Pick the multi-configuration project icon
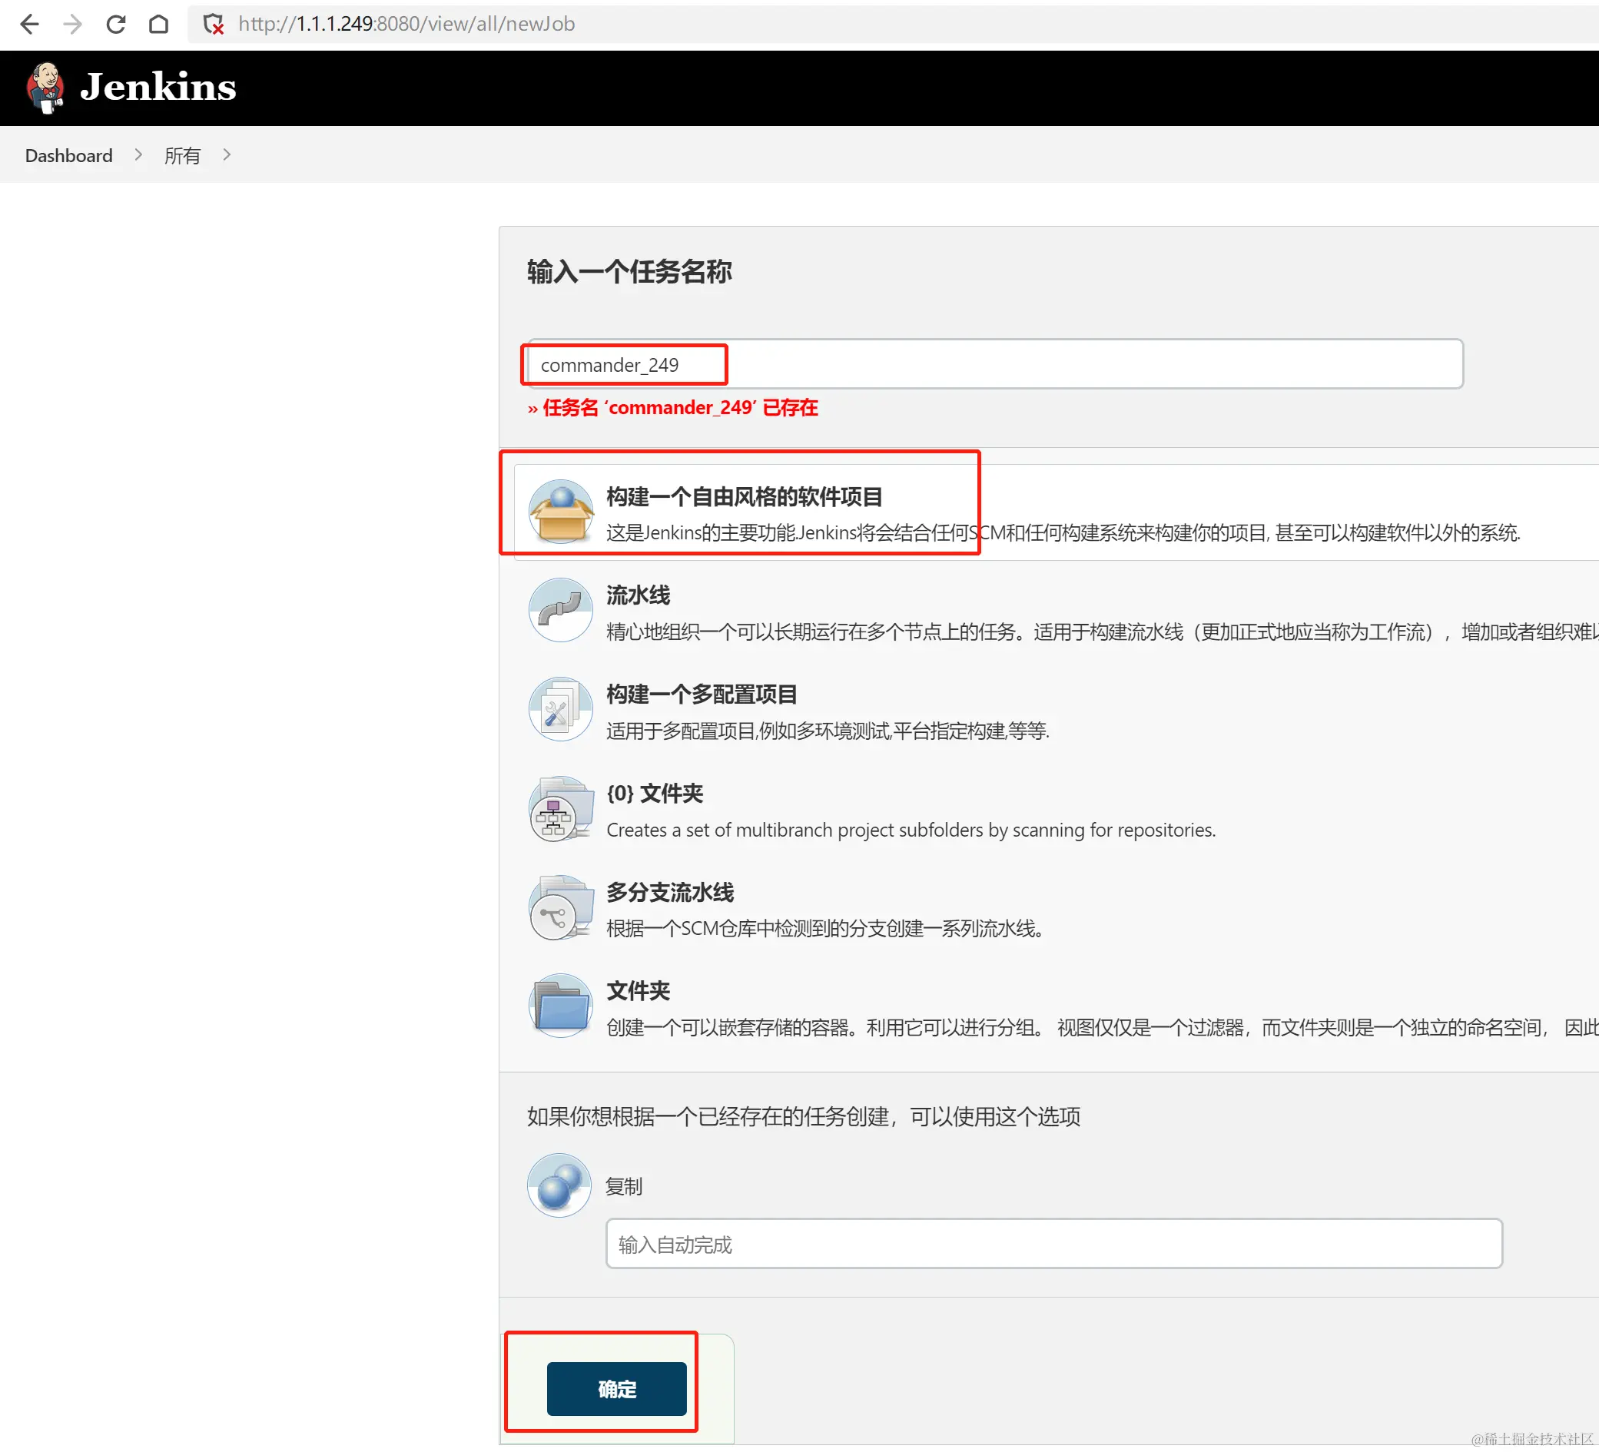The image size is (1599, 1452). 560,709
